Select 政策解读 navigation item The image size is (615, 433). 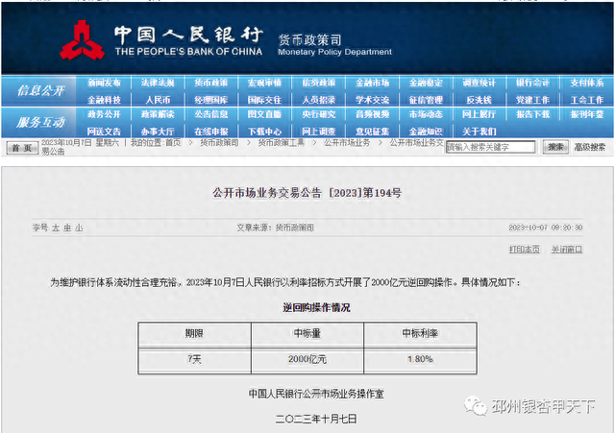[158, 114]
